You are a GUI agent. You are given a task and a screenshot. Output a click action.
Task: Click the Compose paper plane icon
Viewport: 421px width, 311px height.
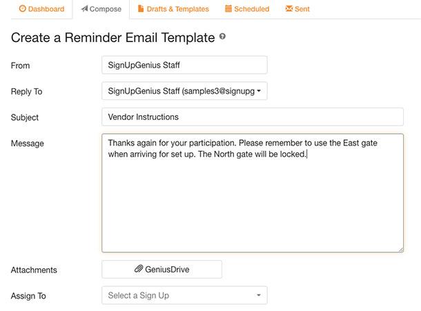85,8
